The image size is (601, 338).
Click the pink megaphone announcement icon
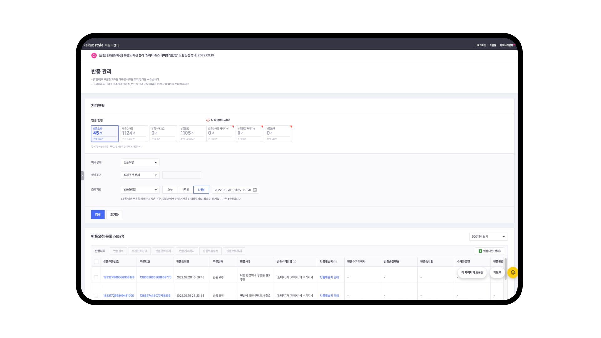pos(94,55)
